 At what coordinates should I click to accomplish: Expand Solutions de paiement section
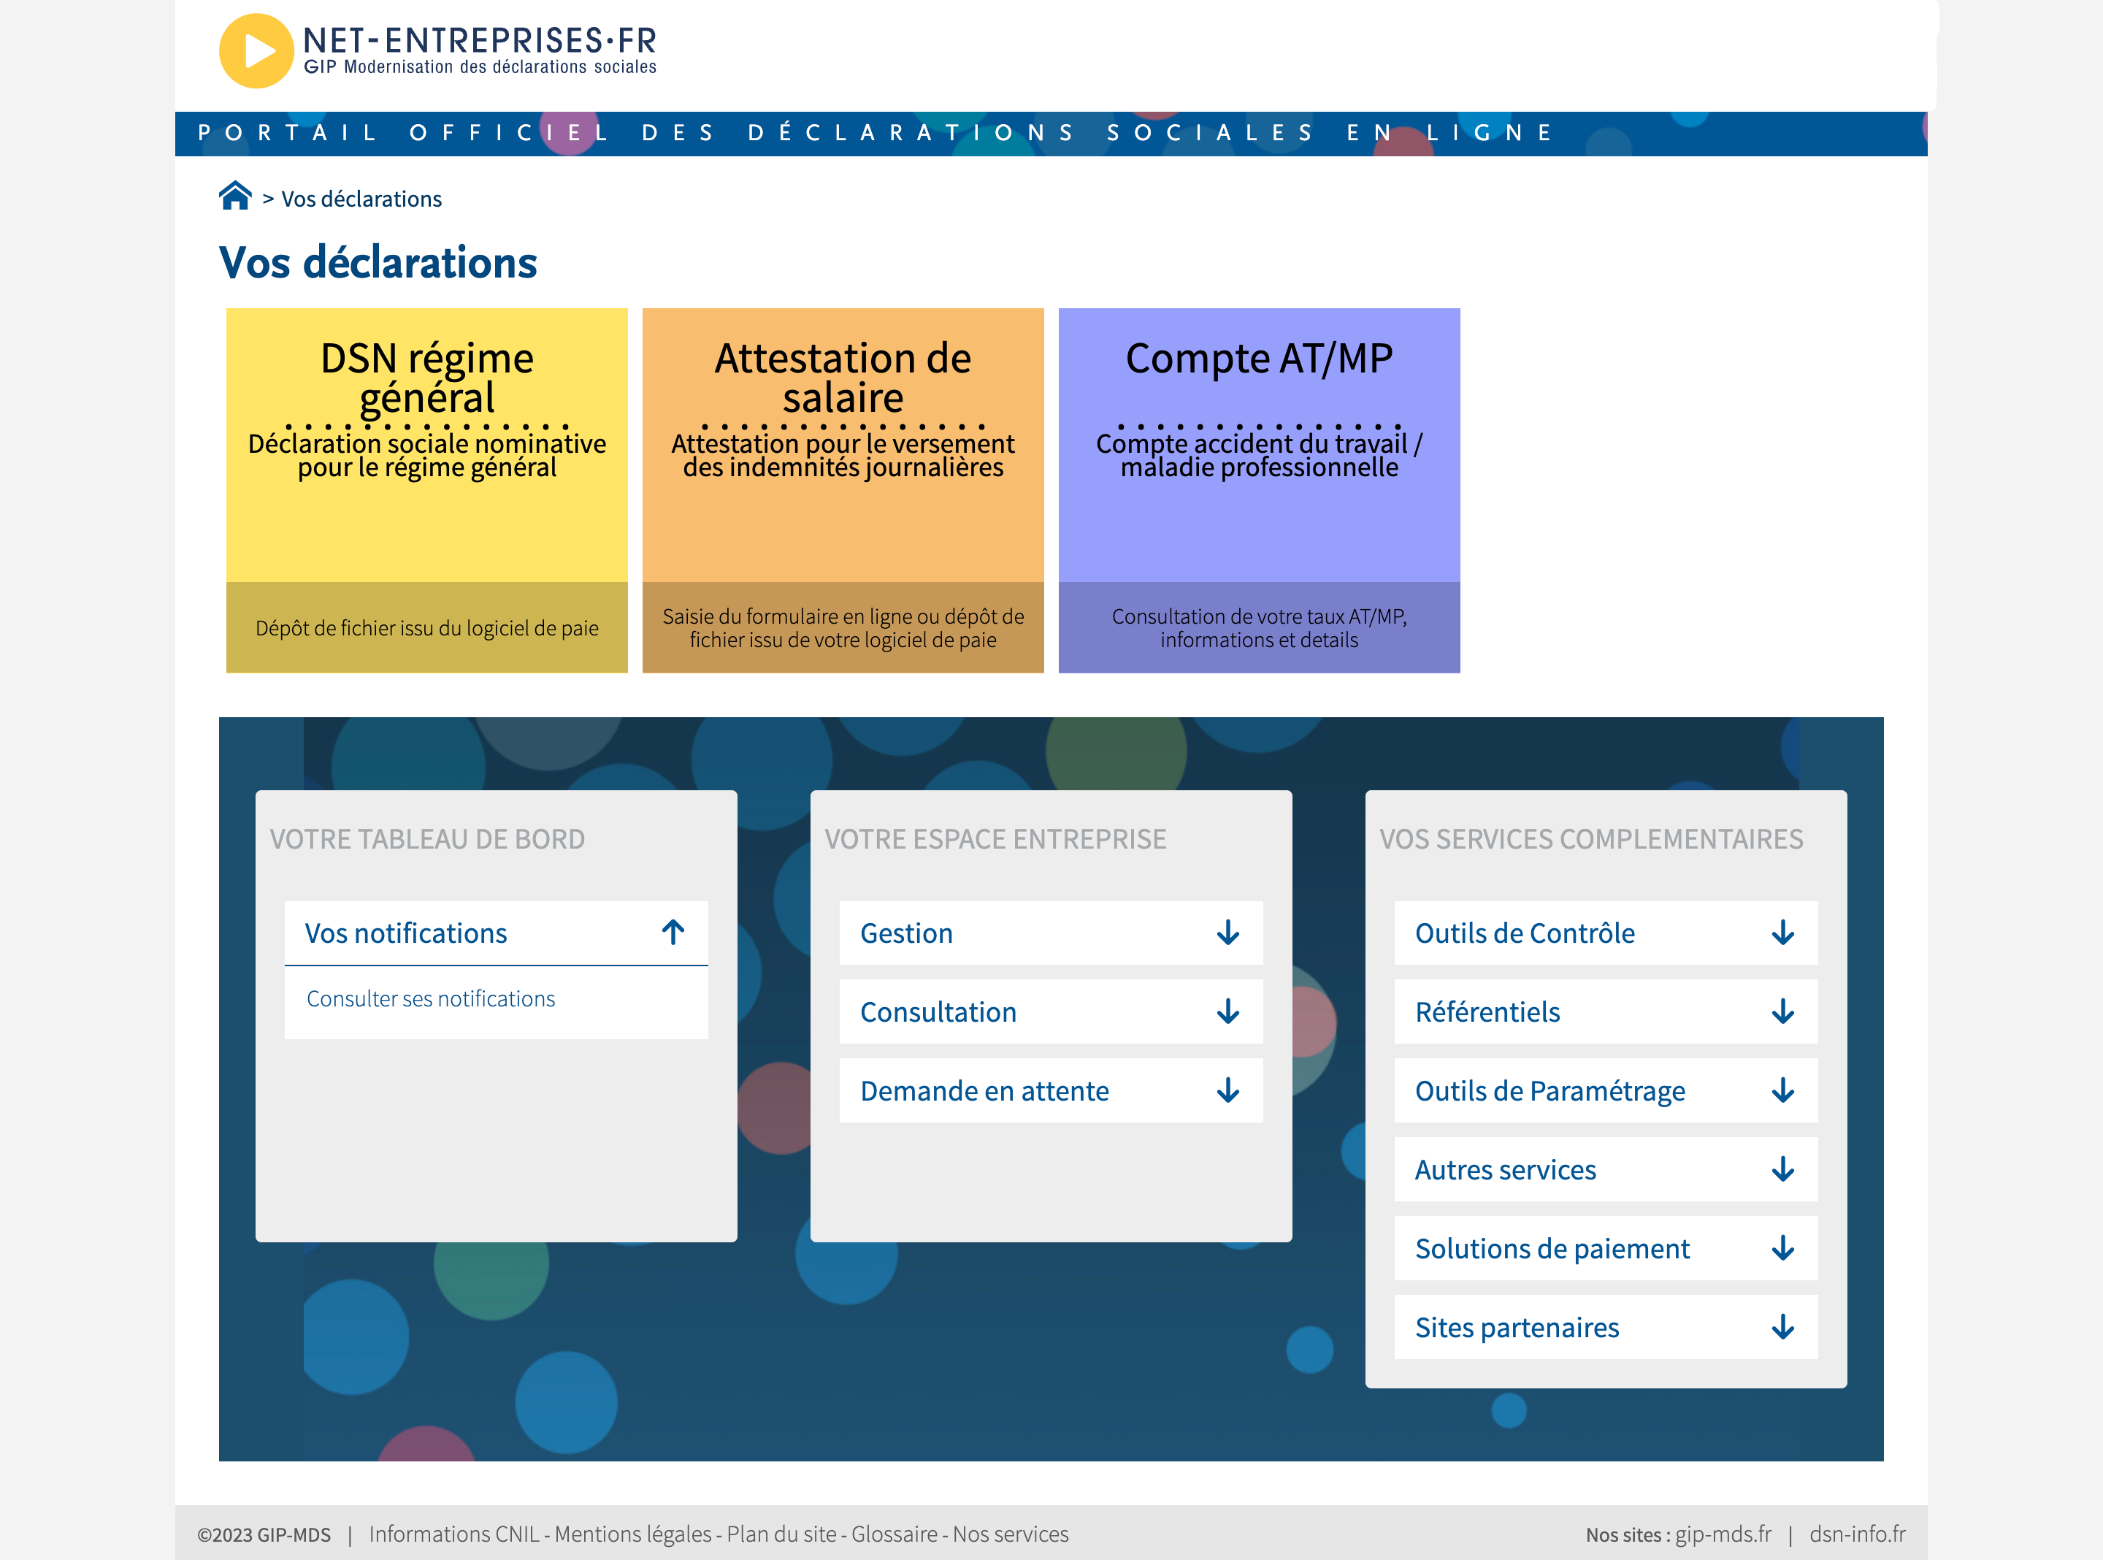point(1606,1248)
